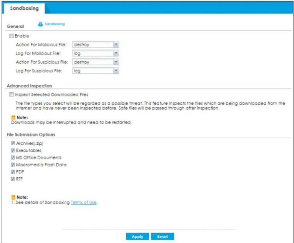This screenshot has height=243, width=294.
Task: Uncheck the Executables file type
Action: pos(13,150)
